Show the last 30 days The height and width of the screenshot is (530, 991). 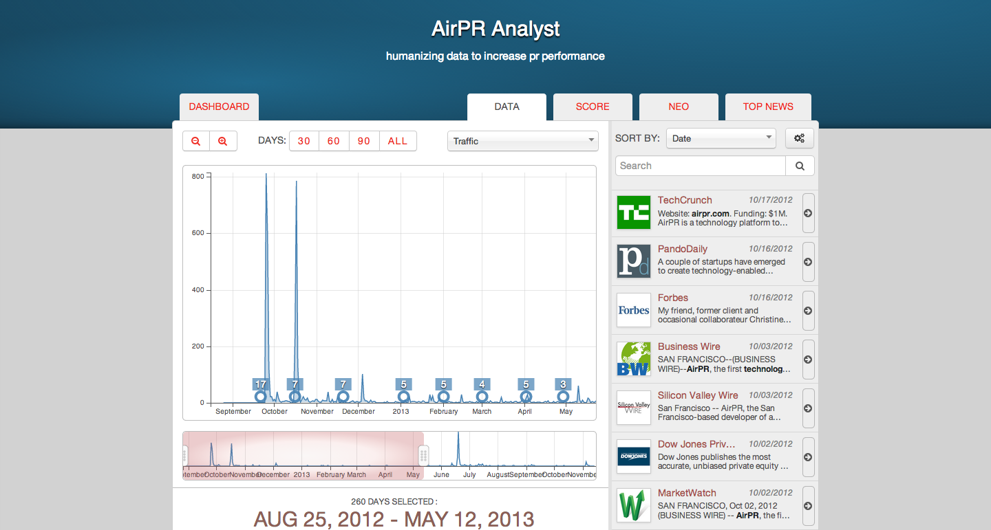pyautogui.click(x=304, y=141)
